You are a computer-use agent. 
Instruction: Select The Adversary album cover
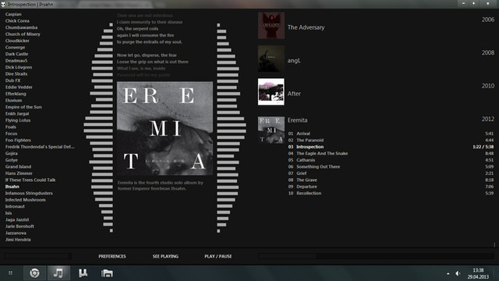click(x=271, y=26)
